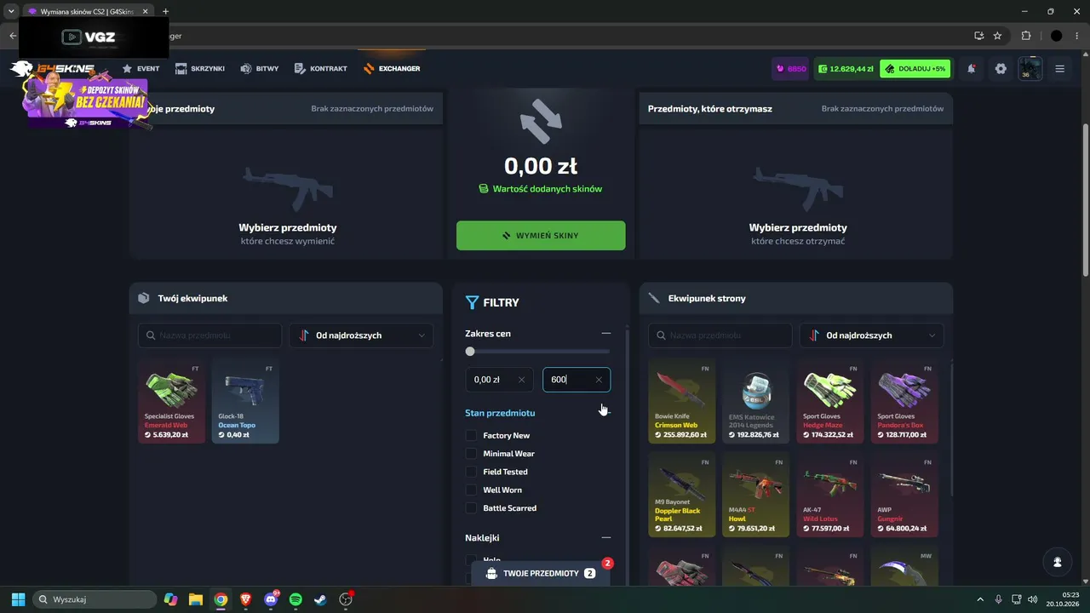Clear the minimum price field with its X
1090x613 pixels.
[521, 380]
